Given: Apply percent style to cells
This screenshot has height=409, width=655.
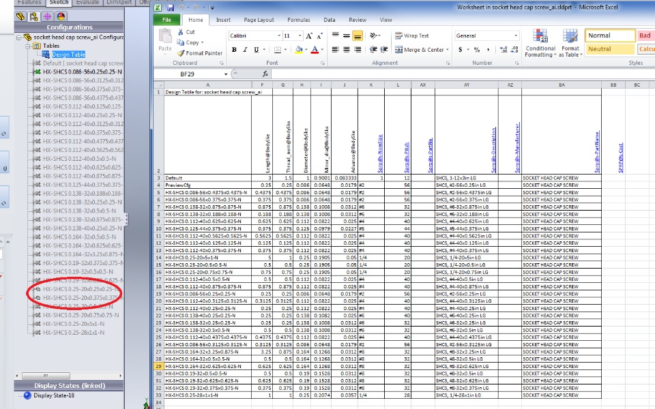Looking at the screenshot, I should click(x=477, y=50).
